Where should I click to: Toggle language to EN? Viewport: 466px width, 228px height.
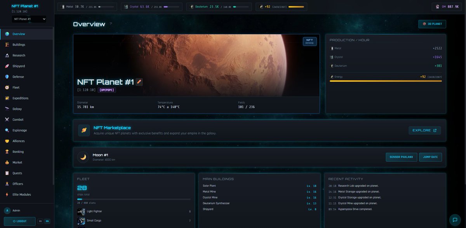pyautogui.click(x=47, y=221)
